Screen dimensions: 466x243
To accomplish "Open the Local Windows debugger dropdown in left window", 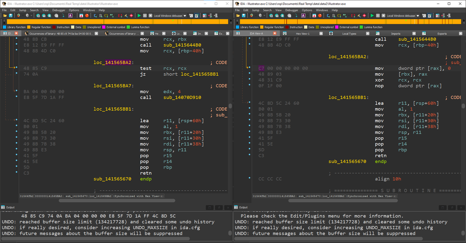I will coord(185,16).
